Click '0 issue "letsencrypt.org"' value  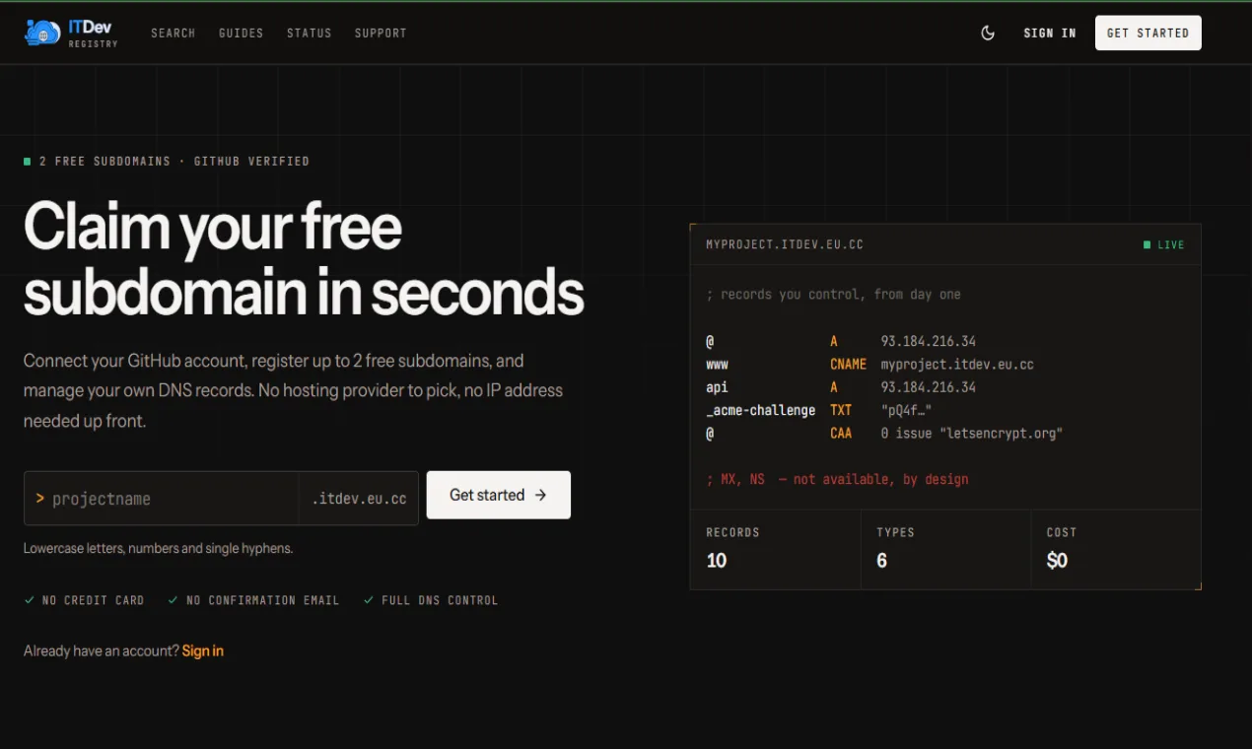tap(972, 433)
